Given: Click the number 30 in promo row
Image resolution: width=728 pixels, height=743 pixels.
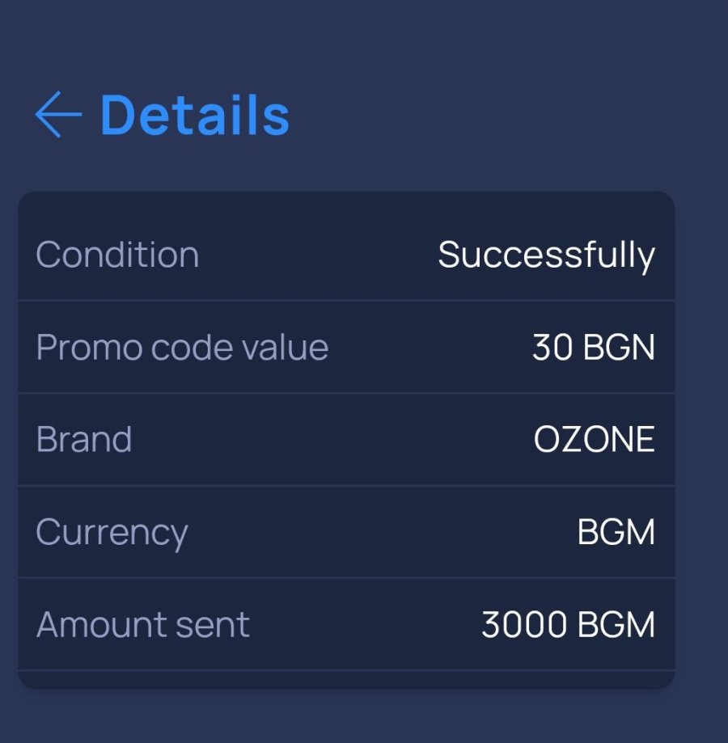Looking at the screenshot, I should [x=547, y=348].
